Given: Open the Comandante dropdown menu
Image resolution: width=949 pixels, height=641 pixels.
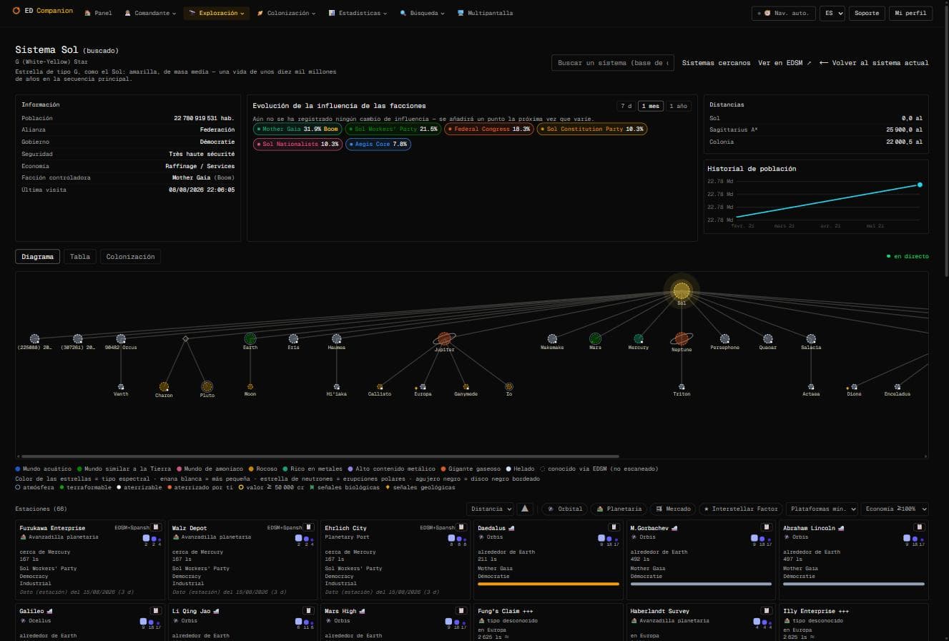Looking at the screenshot, I should click(x=150, y=13).
